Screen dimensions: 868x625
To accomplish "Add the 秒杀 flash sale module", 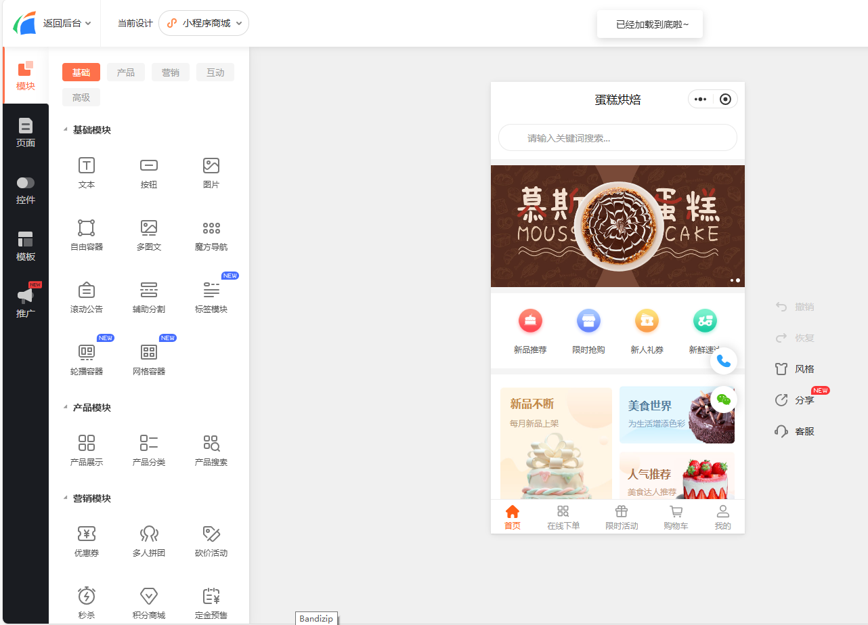I will tap(87, 603).
